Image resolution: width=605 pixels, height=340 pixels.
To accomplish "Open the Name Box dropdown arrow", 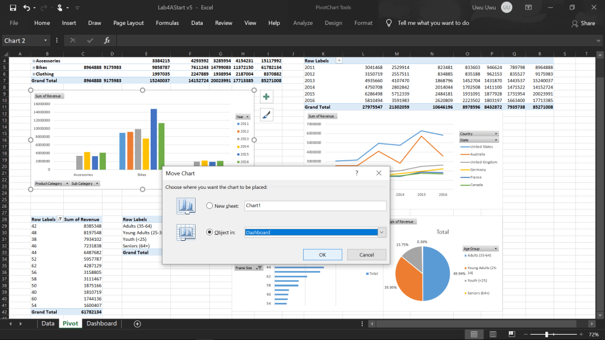I will click(x=45, y=40).
